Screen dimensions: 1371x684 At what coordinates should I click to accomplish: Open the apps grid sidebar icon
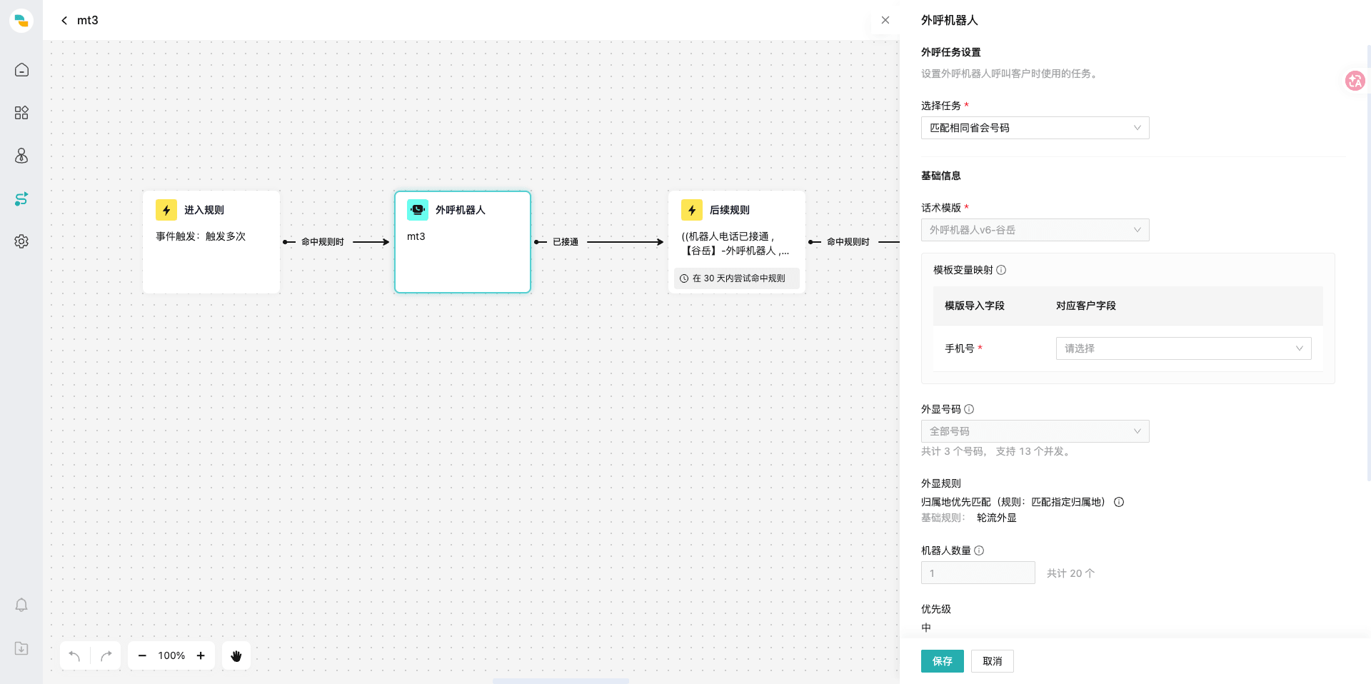21,113
